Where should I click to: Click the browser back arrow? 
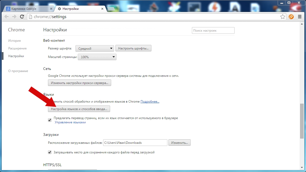point(6,17)
